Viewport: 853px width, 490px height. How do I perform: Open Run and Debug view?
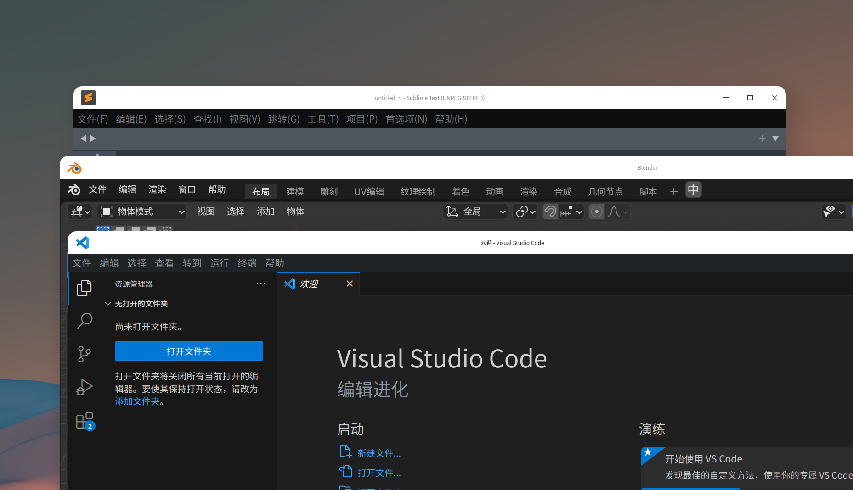85,387
